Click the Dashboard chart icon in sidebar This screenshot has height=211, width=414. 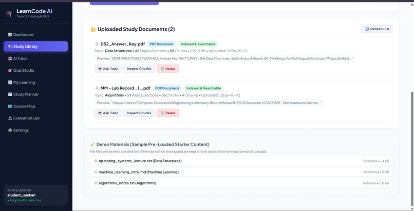tap(10, 34)
